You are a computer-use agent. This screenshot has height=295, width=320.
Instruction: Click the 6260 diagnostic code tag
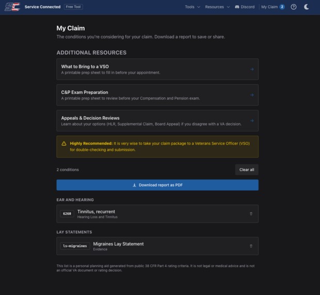67,214
